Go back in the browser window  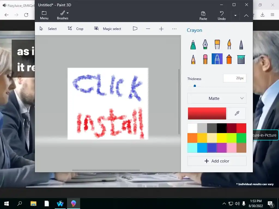[x=7, y=15]
